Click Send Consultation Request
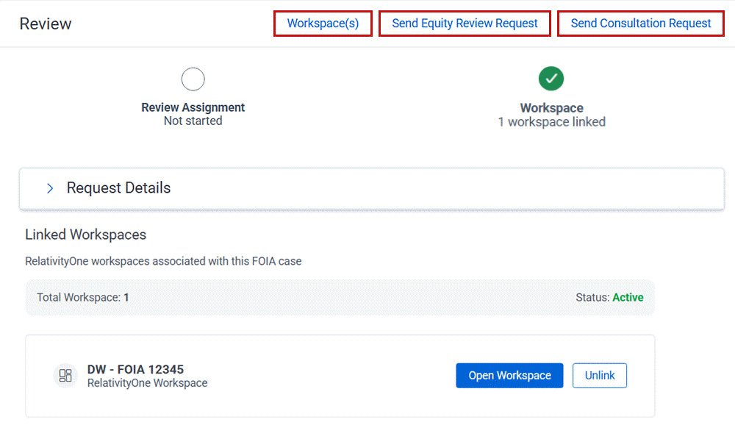735x425 pixels. [x=640, y=23]
